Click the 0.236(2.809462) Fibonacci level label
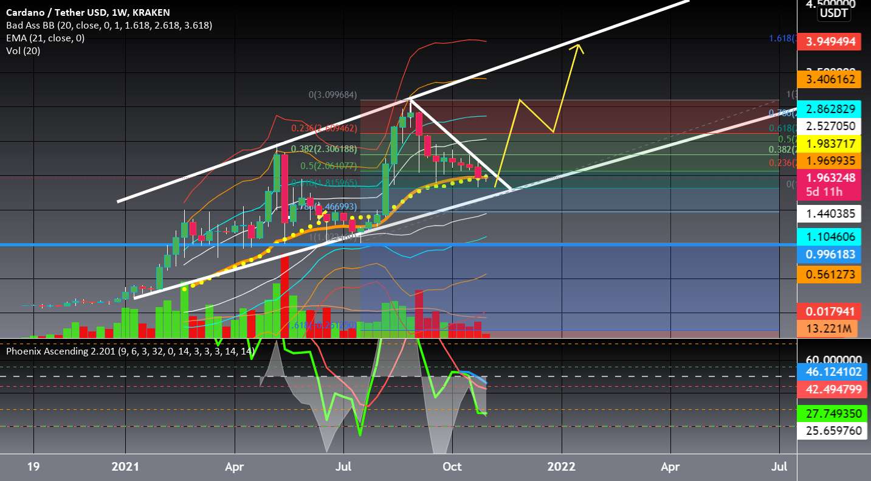The width and height of the screenshot is (871, 481). coord(323,128)
